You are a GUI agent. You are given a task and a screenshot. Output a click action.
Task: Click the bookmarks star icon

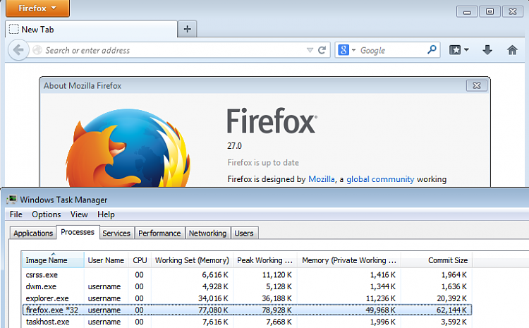click(x=455, y=50)
